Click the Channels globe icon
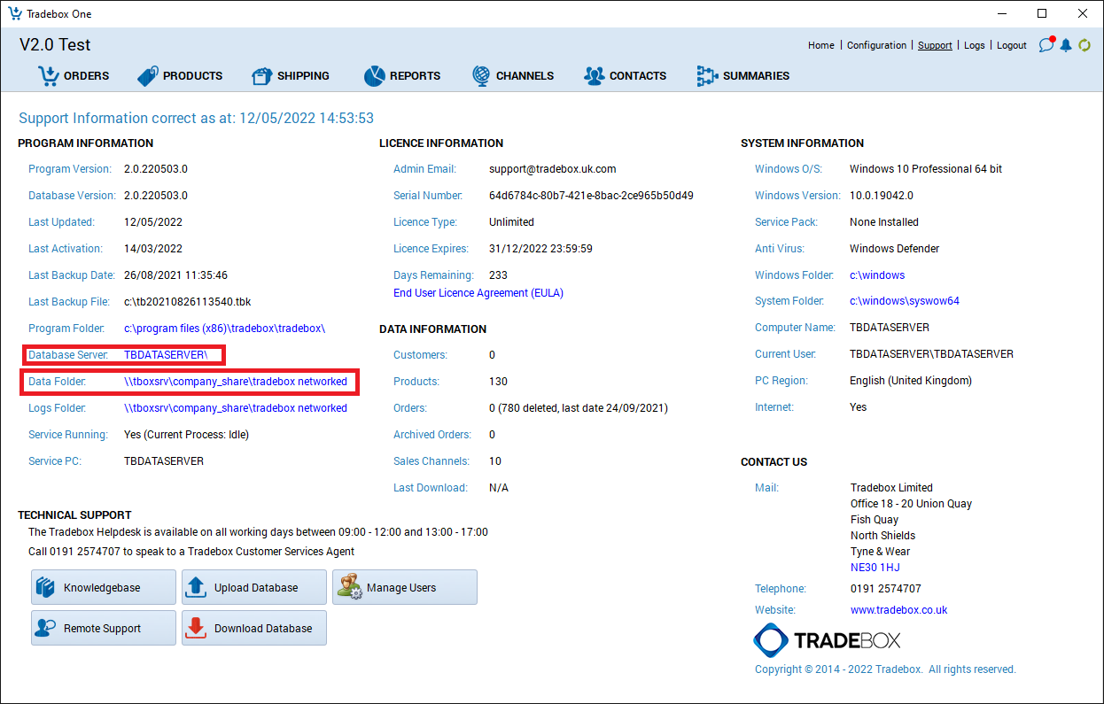The image size is (1104, 704). coord(481,76)
